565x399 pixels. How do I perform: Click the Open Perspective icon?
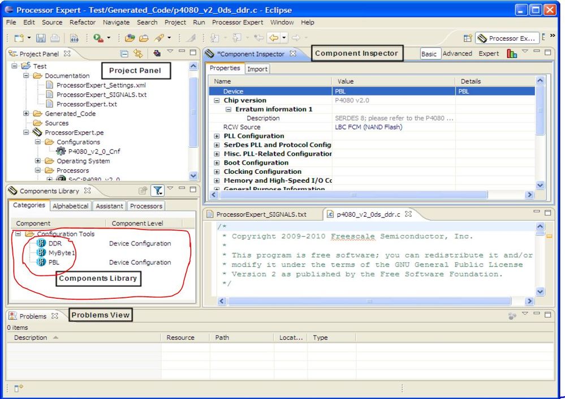(468, 38)
